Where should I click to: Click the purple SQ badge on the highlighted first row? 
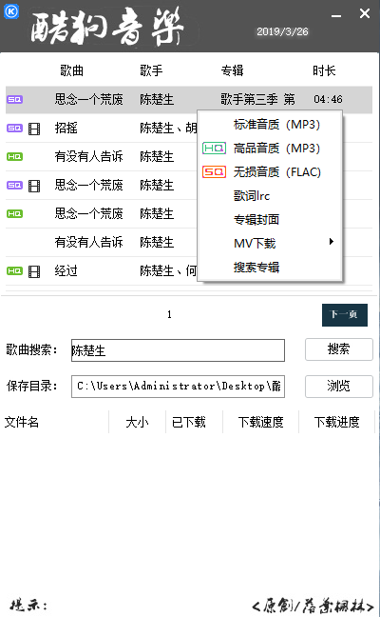pos(14,100)
